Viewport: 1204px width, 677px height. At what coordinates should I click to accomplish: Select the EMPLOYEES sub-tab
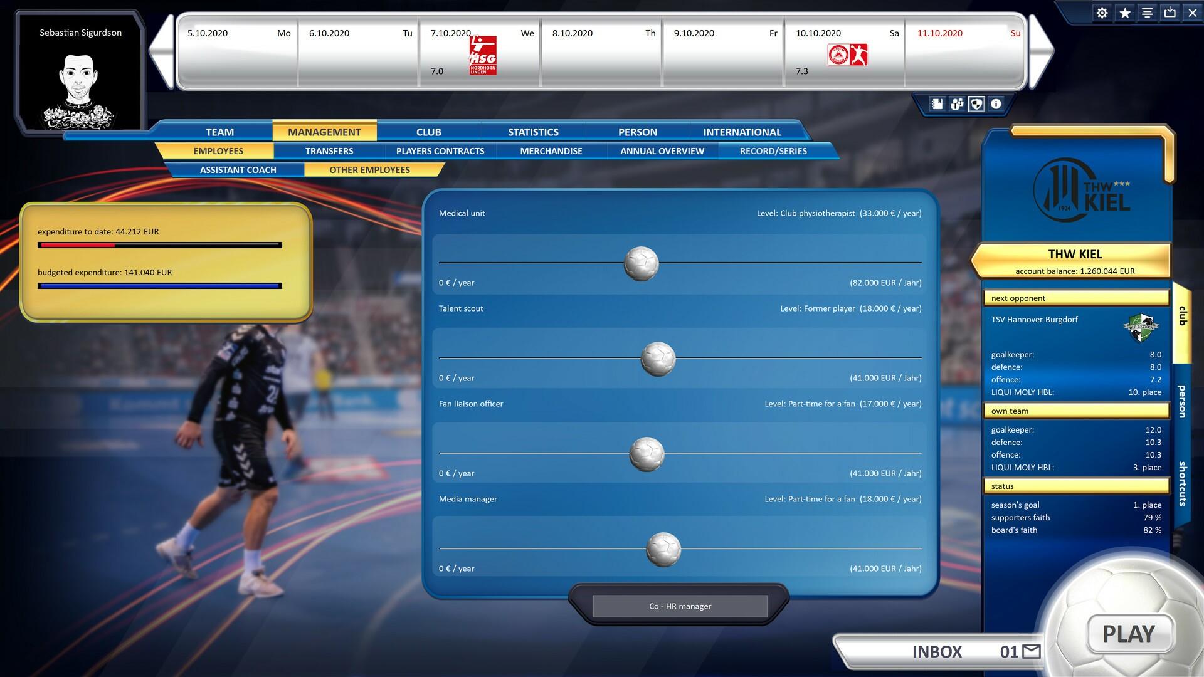coord(218,151)
